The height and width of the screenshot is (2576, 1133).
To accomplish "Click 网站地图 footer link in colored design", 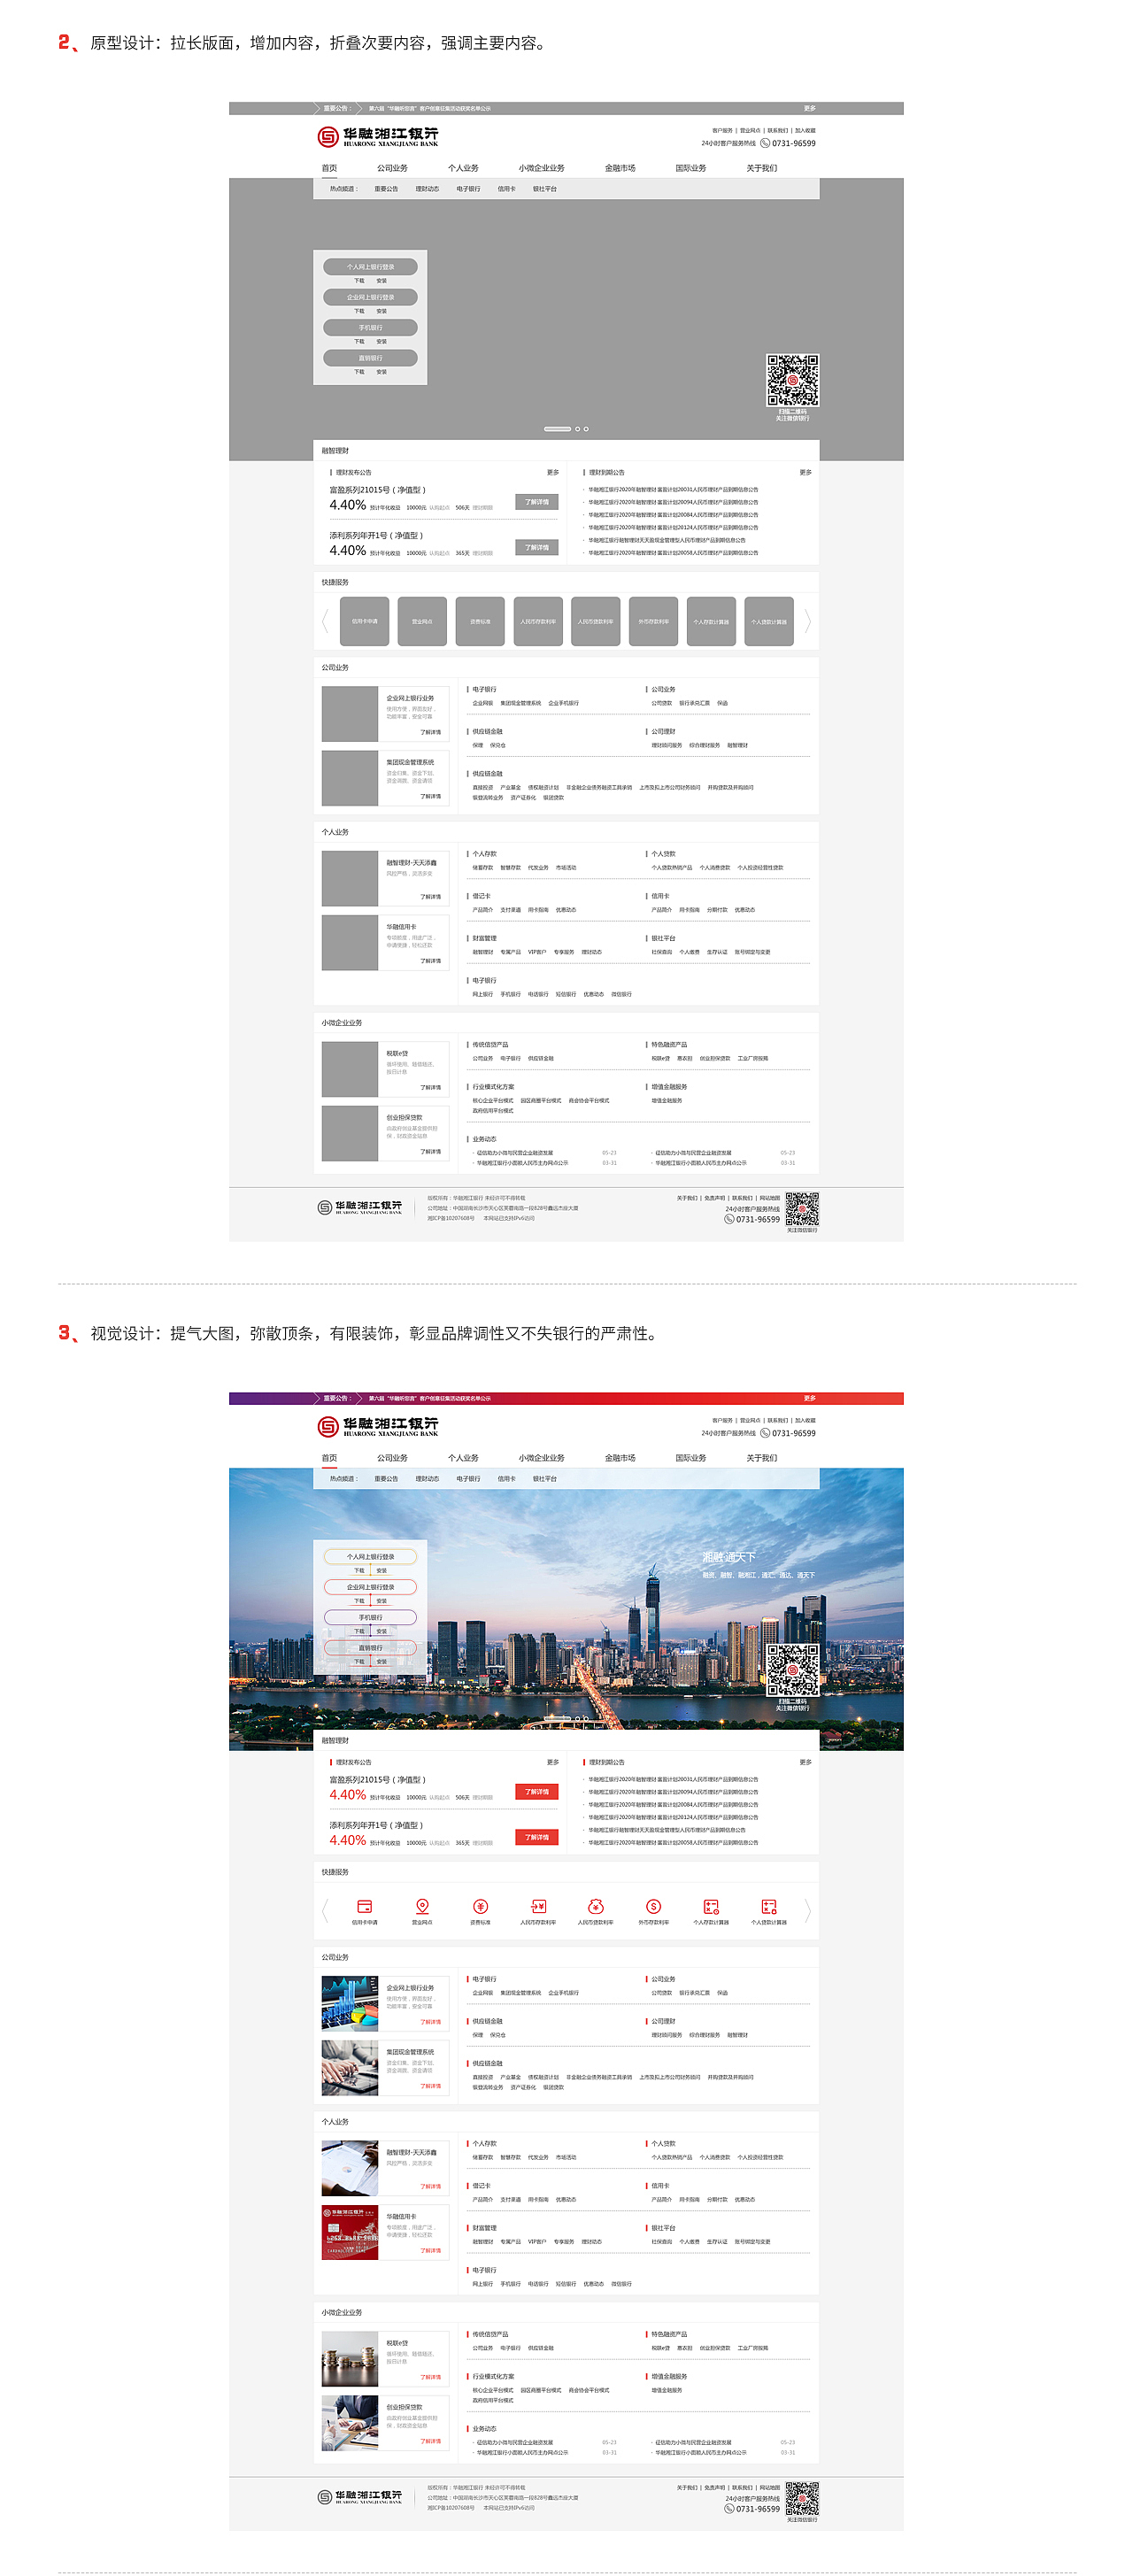I will [x=769, y=2488].
